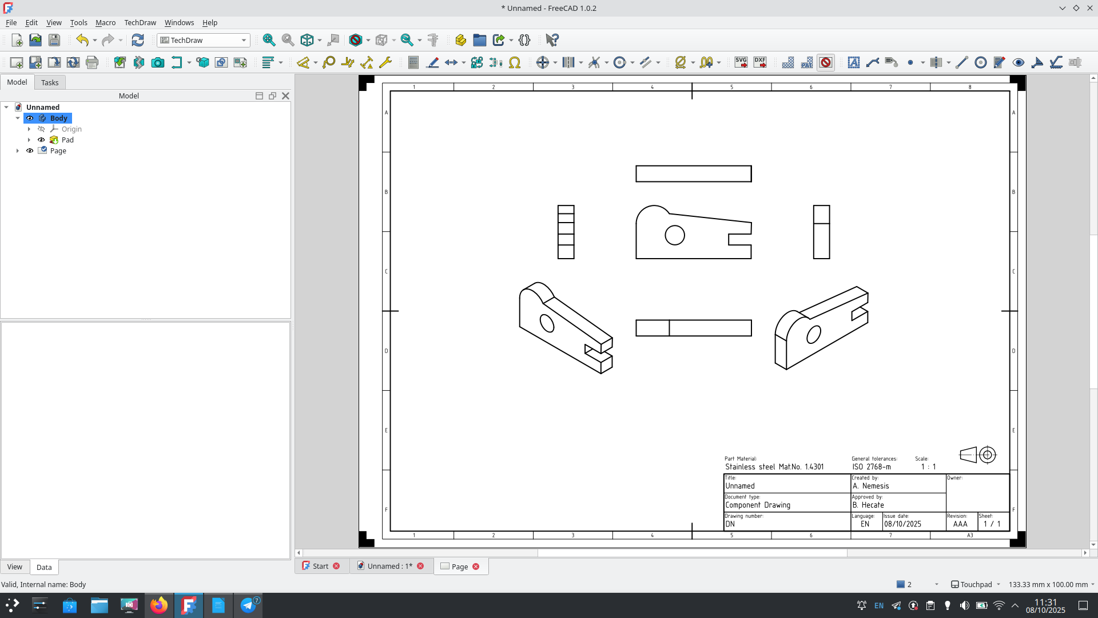This screenshot has width=1098, height=618.
Task: Open the workbench selector showing TechDraw
Action: pos(203,40)
